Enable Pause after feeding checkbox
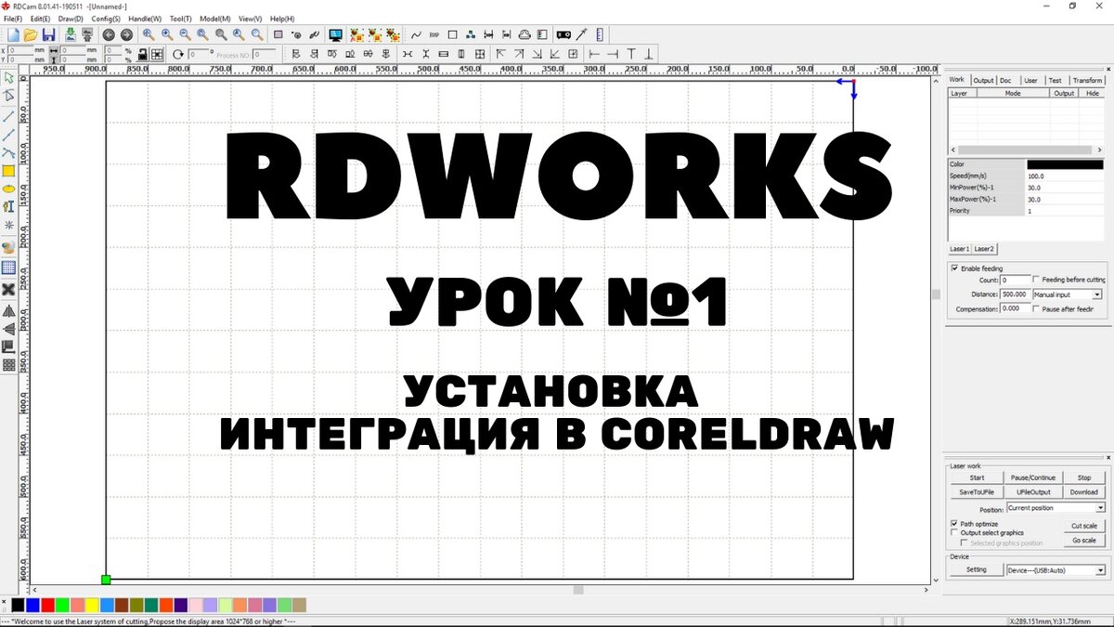 click(1037, 308)
